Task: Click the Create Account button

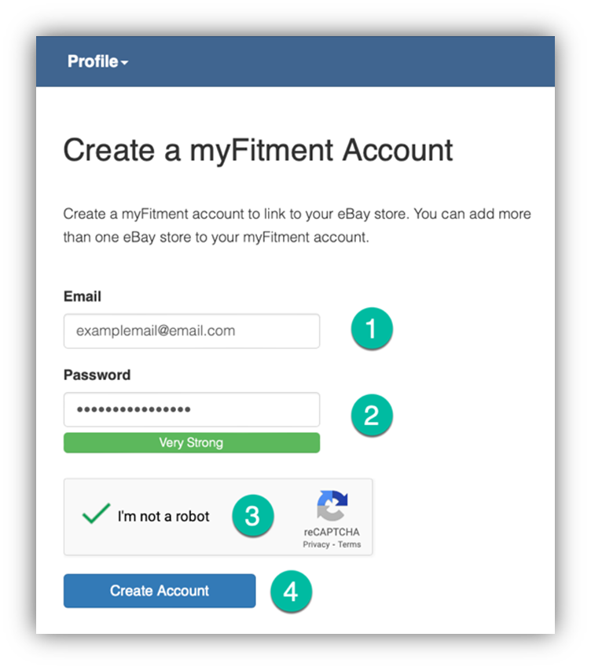Action: pyautogui.click(x=160, y=591)
